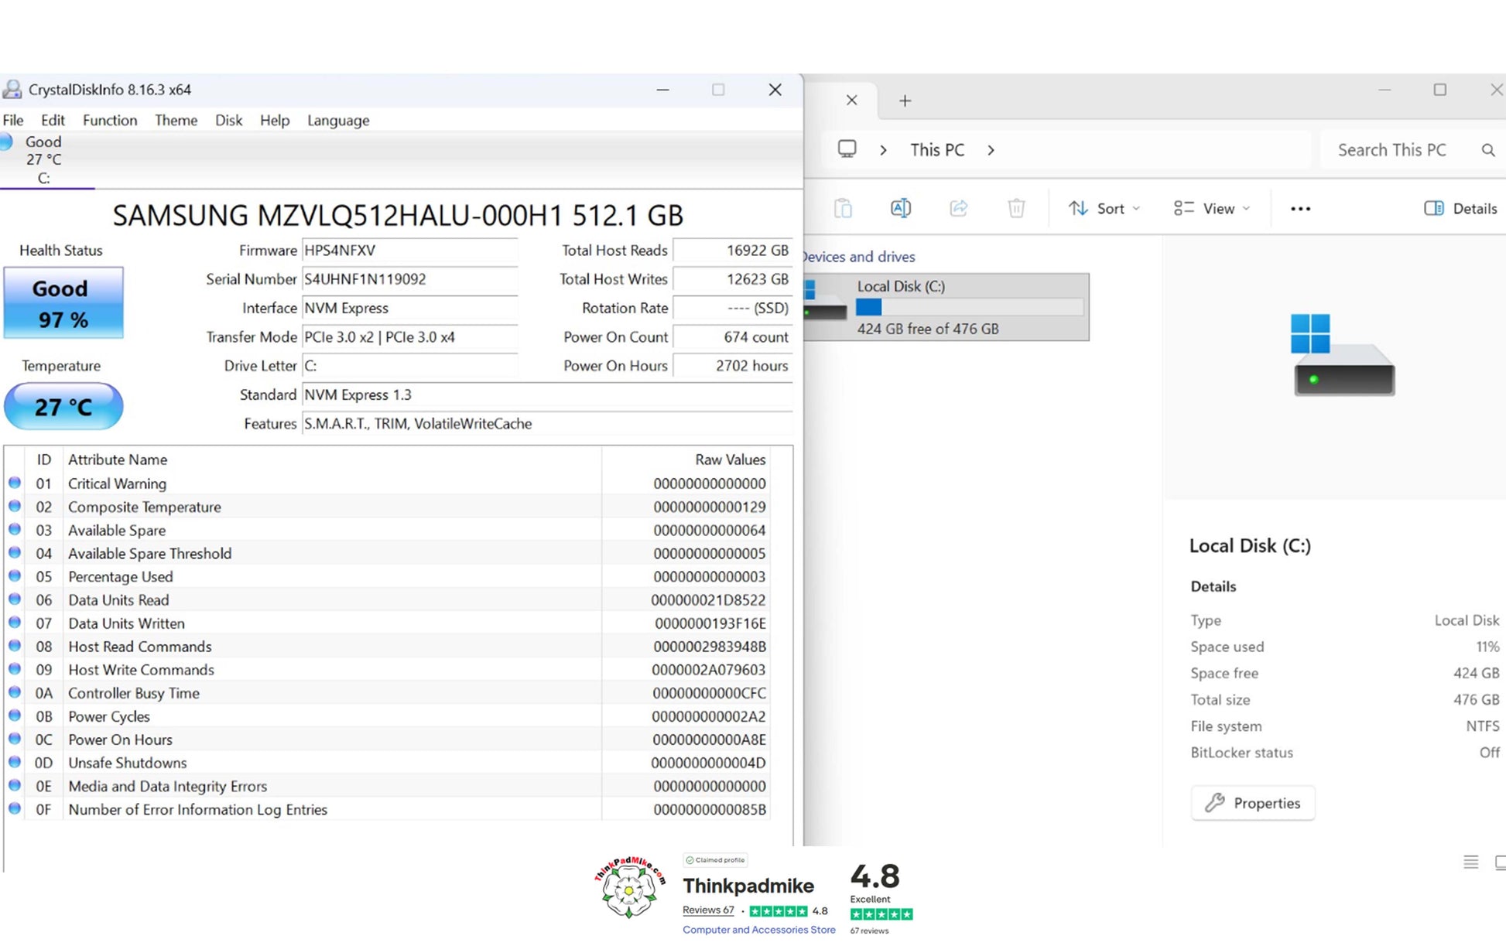Open the Function menu

110,120
